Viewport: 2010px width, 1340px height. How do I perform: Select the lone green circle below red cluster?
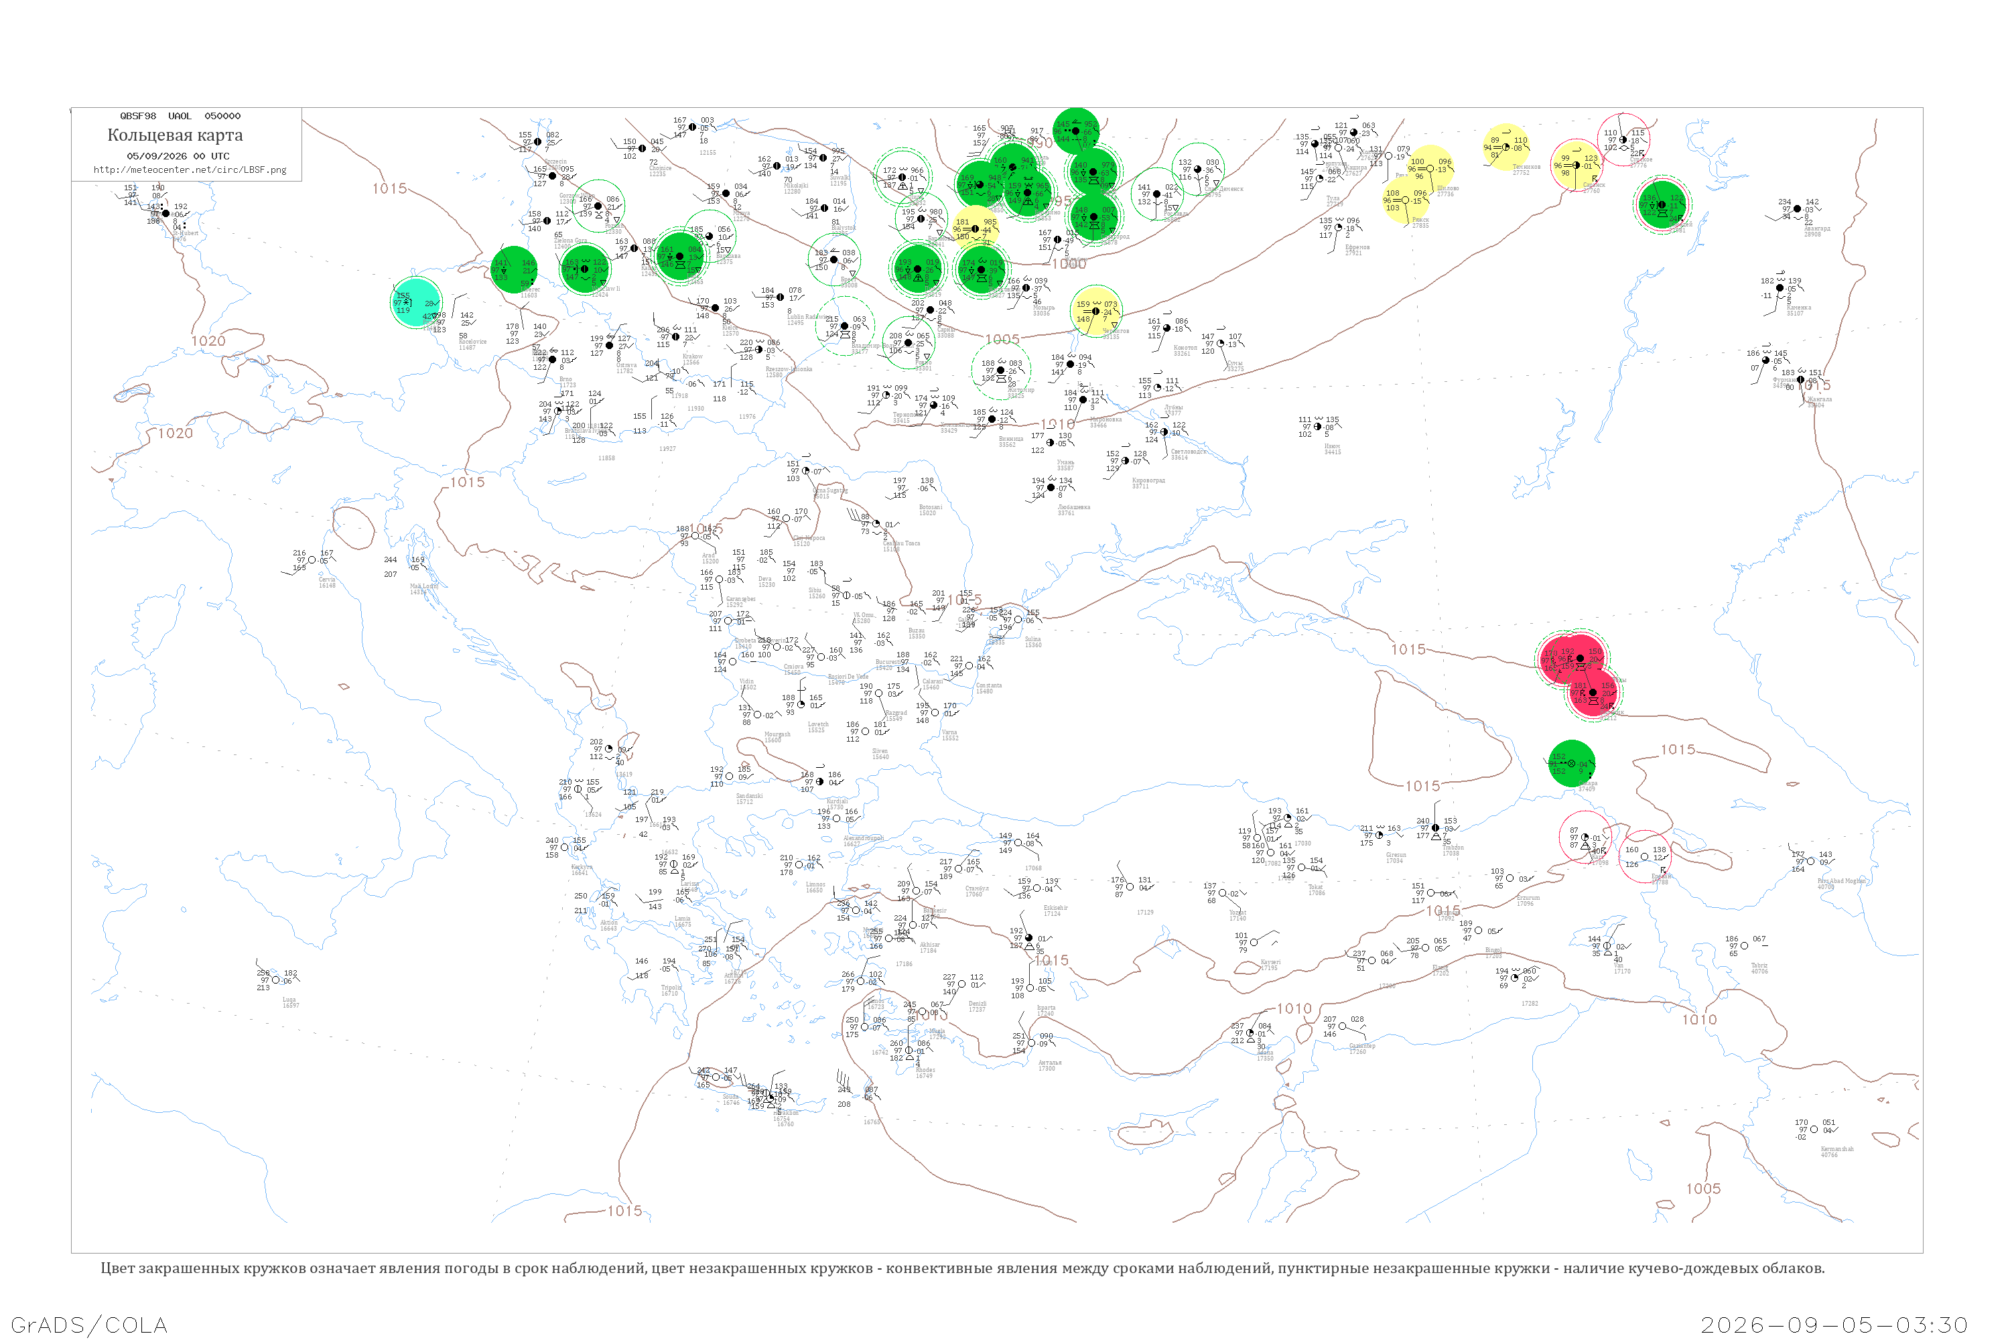point(1570,763)
